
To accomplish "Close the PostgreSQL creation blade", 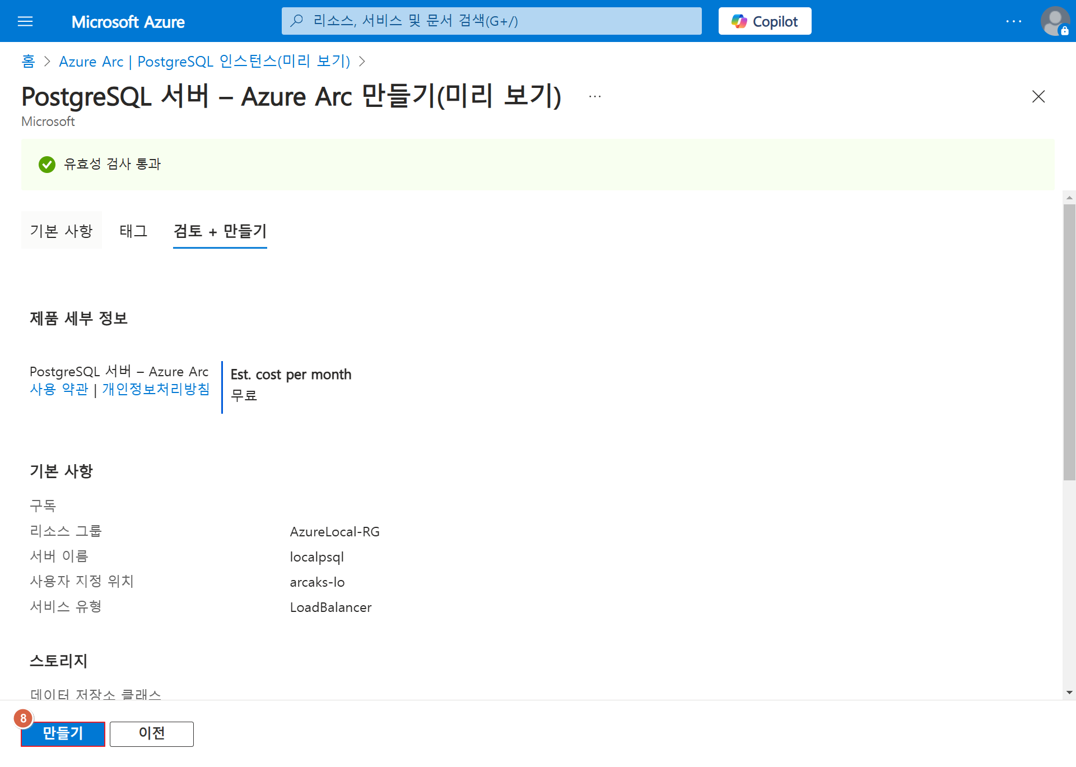I will [x=1038, y=96].
